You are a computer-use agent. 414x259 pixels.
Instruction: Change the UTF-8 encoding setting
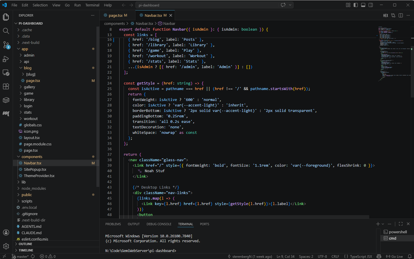[x=322, y=256]
